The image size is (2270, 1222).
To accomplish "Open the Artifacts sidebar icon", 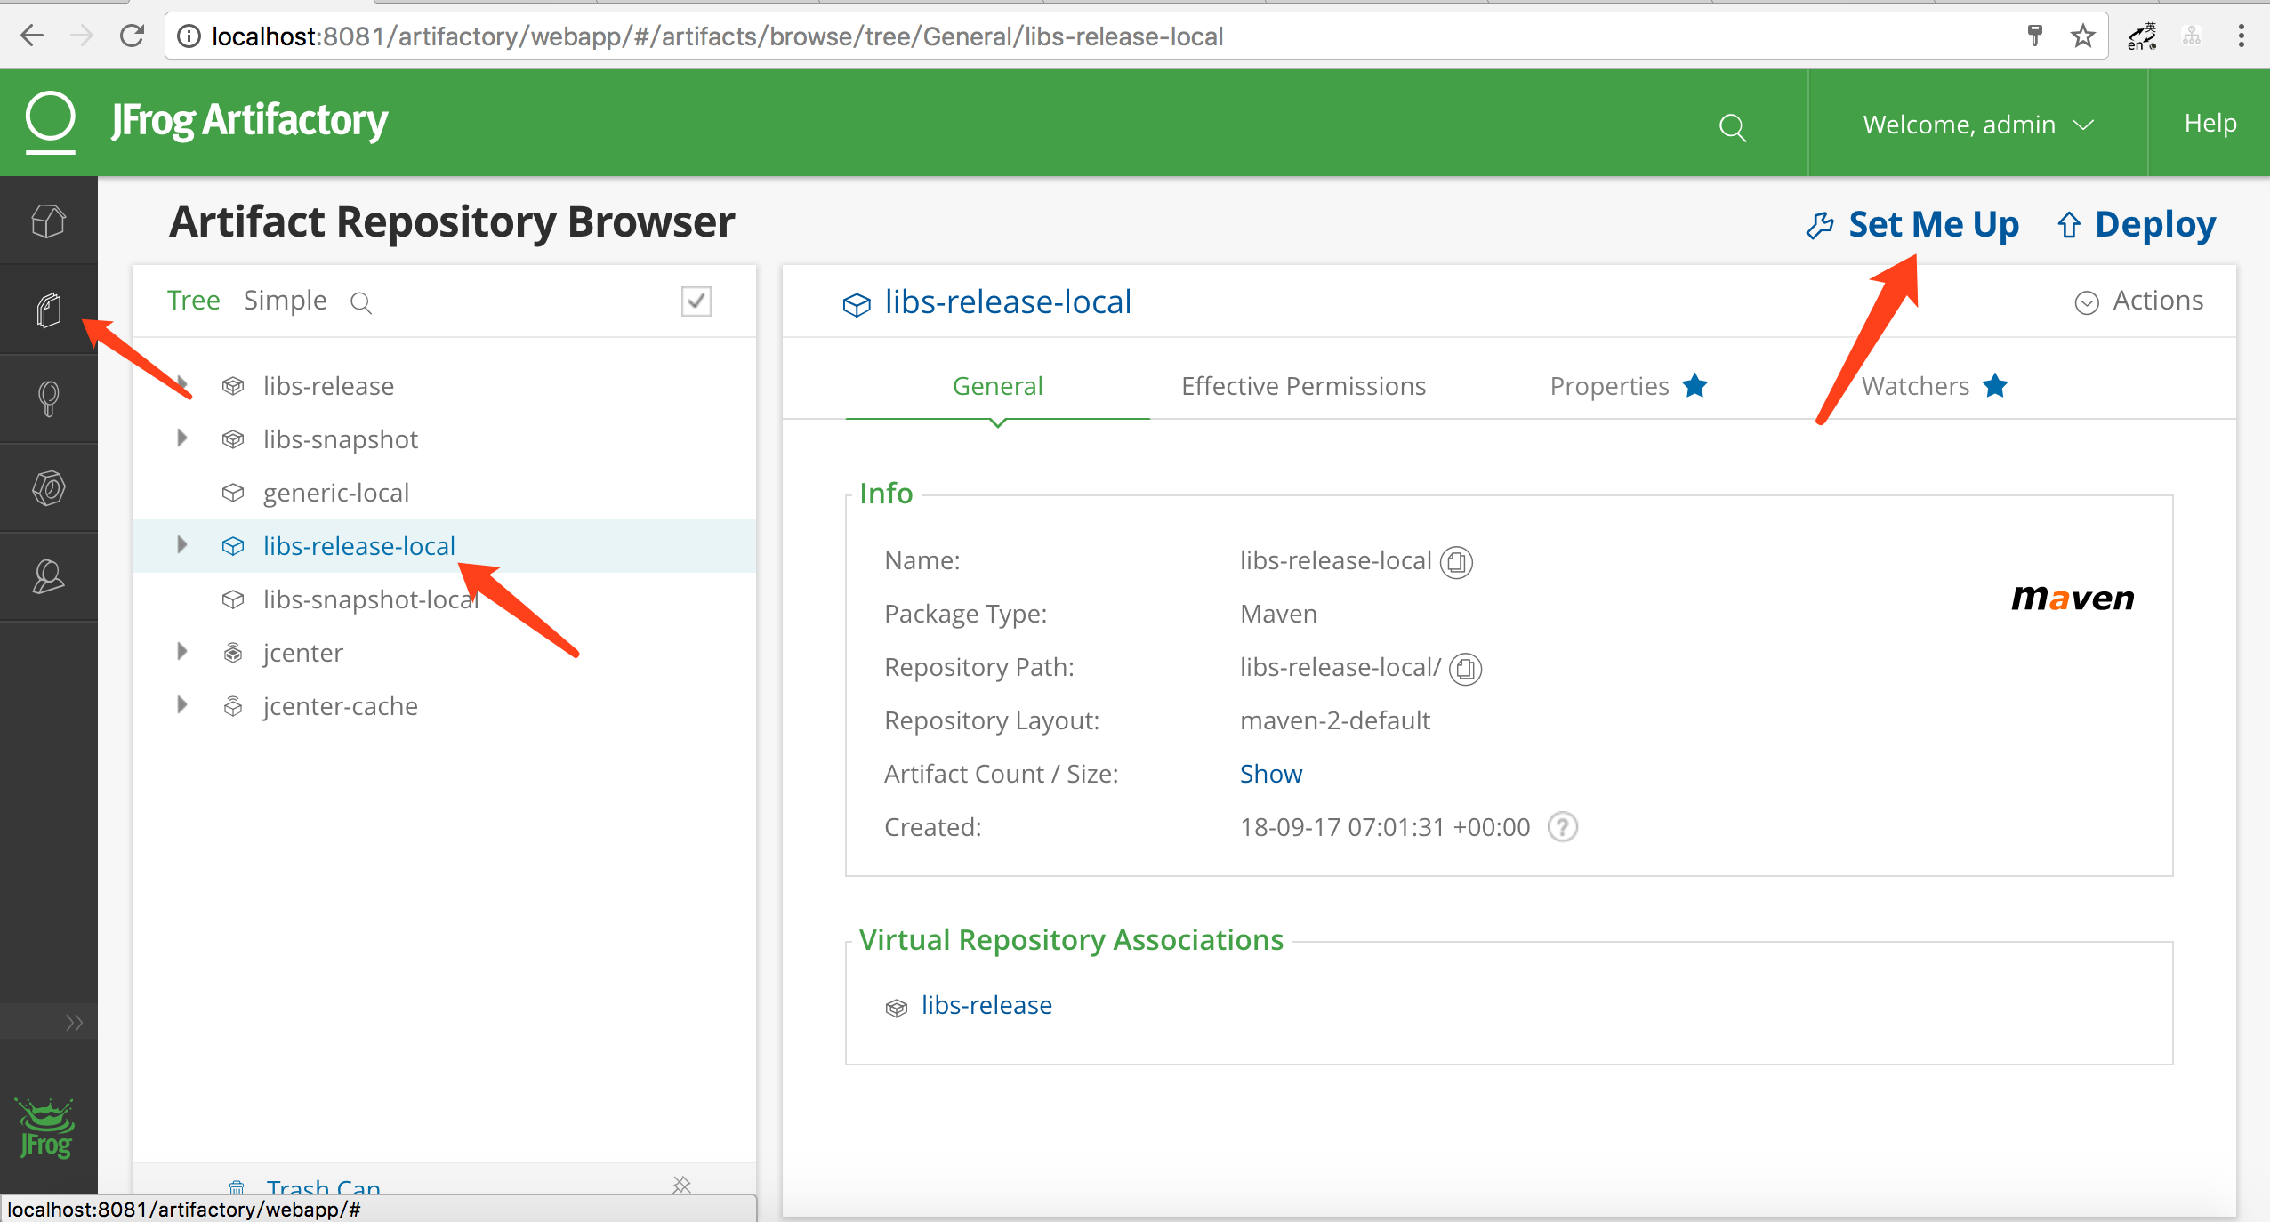I will 49,310.
